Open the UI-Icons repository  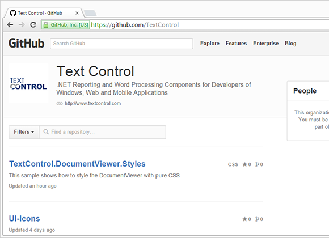(24, 219)
